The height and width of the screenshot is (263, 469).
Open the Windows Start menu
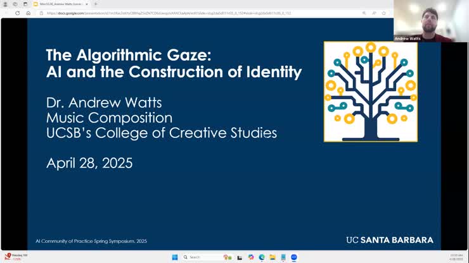(x=175, y=257)
